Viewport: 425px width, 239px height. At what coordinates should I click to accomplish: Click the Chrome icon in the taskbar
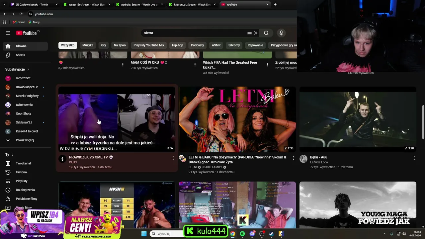point(233,234)
